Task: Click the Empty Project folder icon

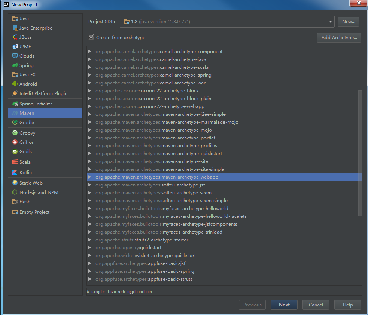Action: [15, 212]
